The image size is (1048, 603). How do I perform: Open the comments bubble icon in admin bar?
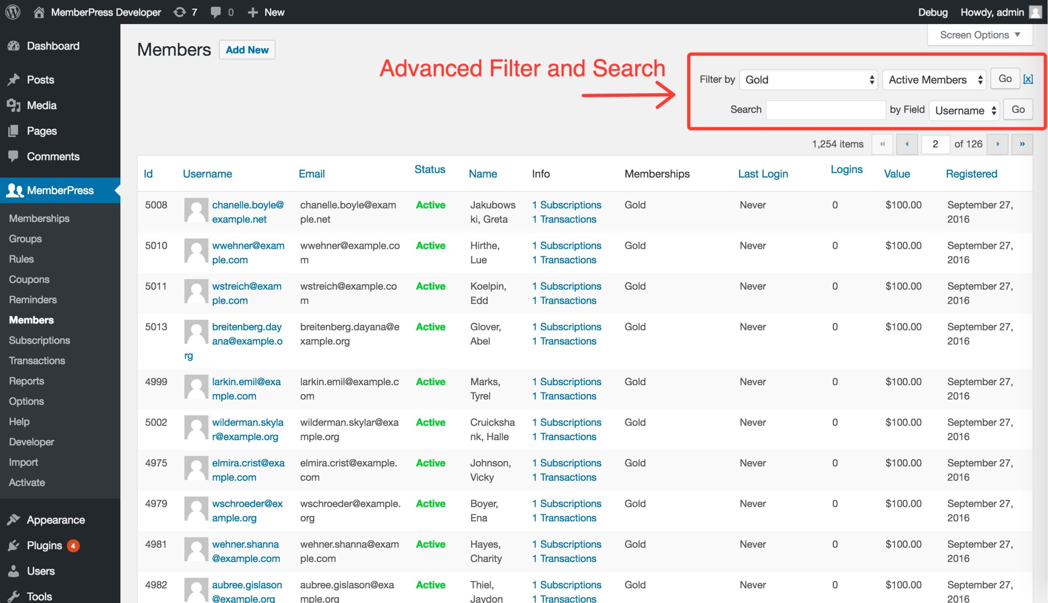point(216,12)
